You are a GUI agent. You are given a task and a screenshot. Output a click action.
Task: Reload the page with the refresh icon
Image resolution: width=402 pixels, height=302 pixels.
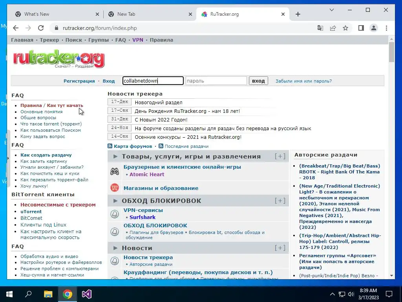click(41, 28)
